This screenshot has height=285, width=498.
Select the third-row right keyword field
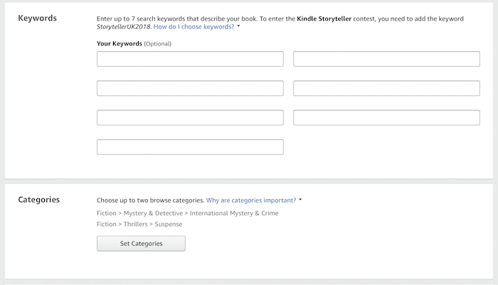(x=386, y=117)
